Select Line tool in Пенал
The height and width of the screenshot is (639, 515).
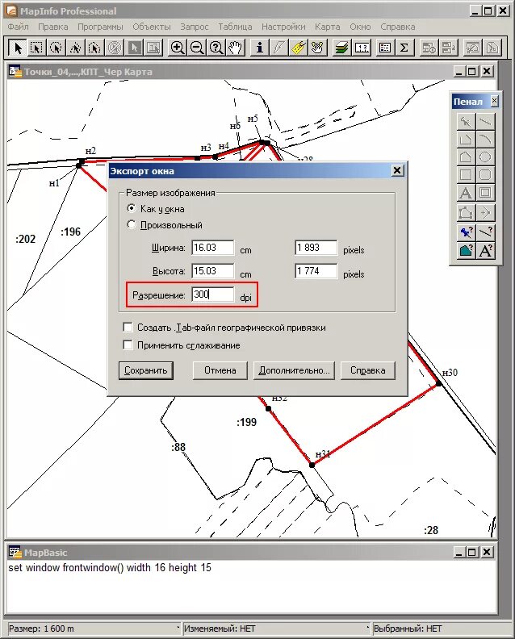485,122
